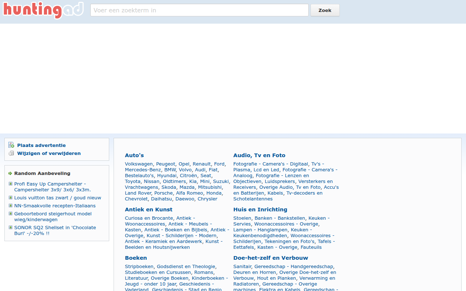Click bullet icon next to SONOR SQ2 Shellset
The height and width of the screenshot is (291, 466).
click(11, 228)
